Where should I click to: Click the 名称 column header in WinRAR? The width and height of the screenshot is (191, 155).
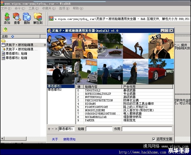click(20, 37)
